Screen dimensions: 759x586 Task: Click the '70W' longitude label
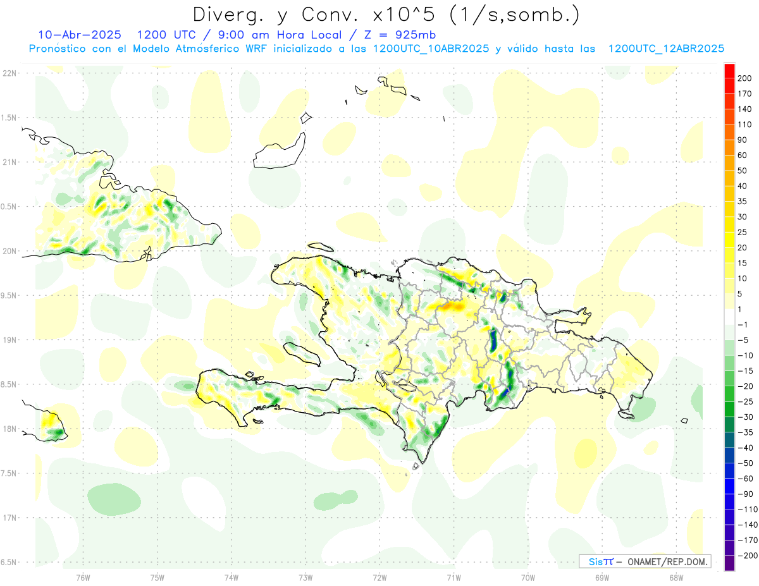[x=528, y=577]
